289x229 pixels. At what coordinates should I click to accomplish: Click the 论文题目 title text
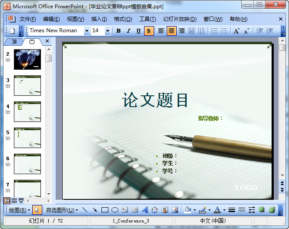click(155, 100)
